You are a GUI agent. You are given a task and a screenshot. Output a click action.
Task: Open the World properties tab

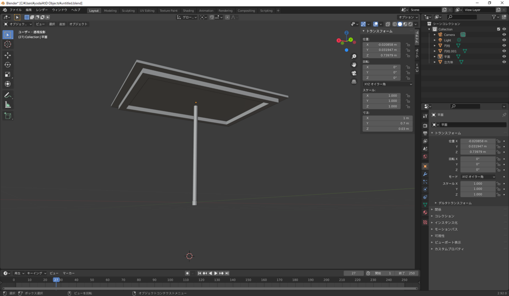[x=425, y=157]
